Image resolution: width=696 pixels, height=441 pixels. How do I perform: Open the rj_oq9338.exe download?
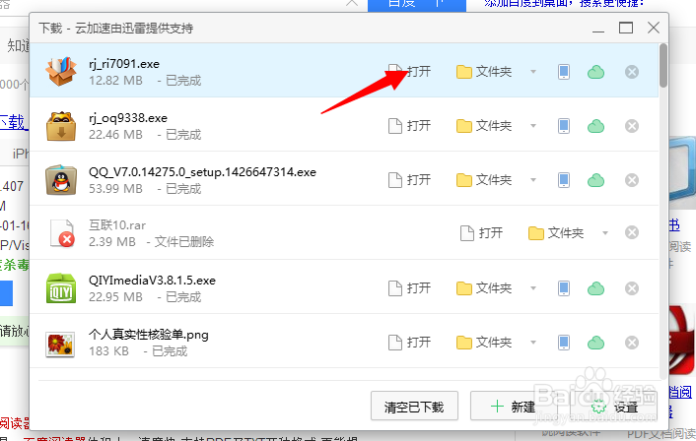coord(409,126)
